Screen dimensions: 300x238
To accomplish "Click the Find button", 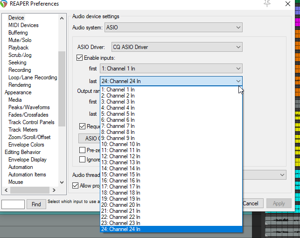I will [x=36, y=204].
